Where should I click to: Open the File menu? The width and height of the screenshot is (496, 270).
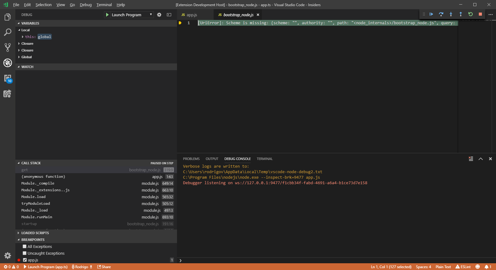[16, 5]
